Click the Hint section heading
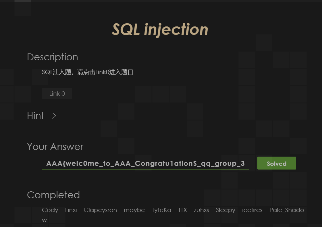The image size is (322, 227). [x=36, y=116]
